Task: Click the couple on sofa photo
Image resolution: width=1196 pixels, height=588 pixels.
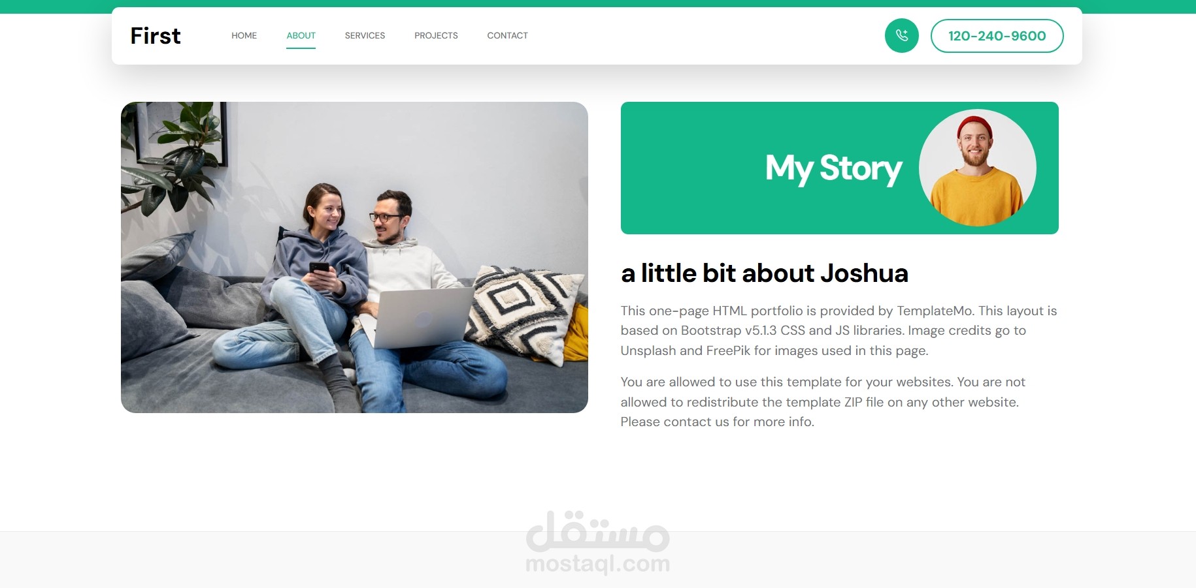Action: point(354,257)
